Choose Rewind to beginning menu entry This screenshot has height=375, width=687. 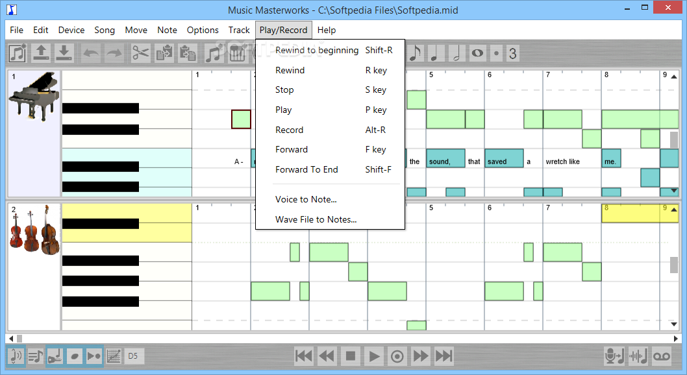tap(330, 51)
